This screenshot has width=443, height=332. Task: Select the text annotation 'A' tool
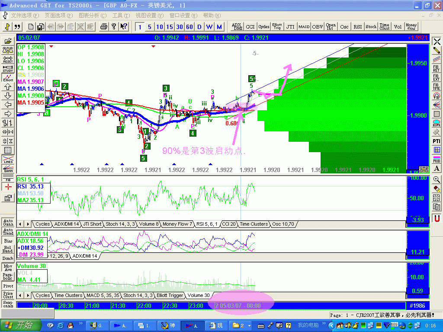click(437, 168)
